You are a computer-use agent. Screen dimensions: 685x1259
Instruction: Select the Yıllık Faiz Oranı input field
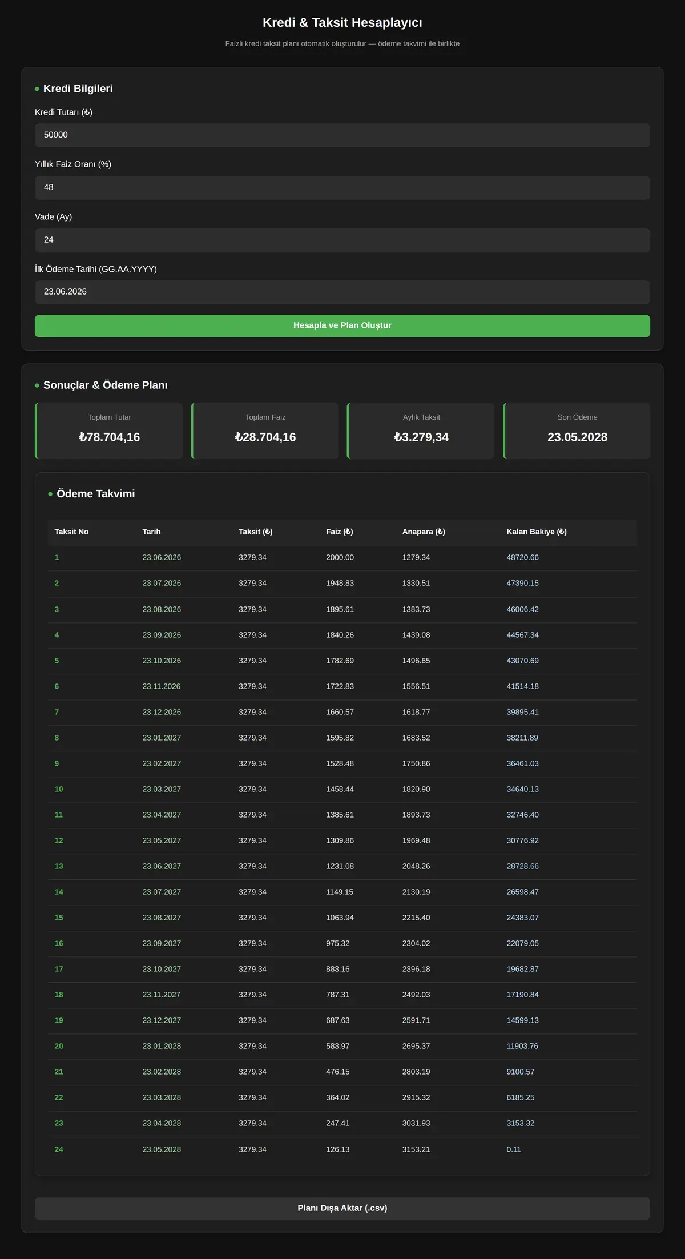pyautogui.click(x=342, y=188)
